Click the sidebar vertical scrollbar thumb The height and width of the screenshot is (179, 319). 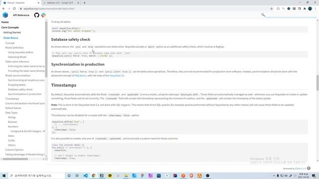pos(46,49)
